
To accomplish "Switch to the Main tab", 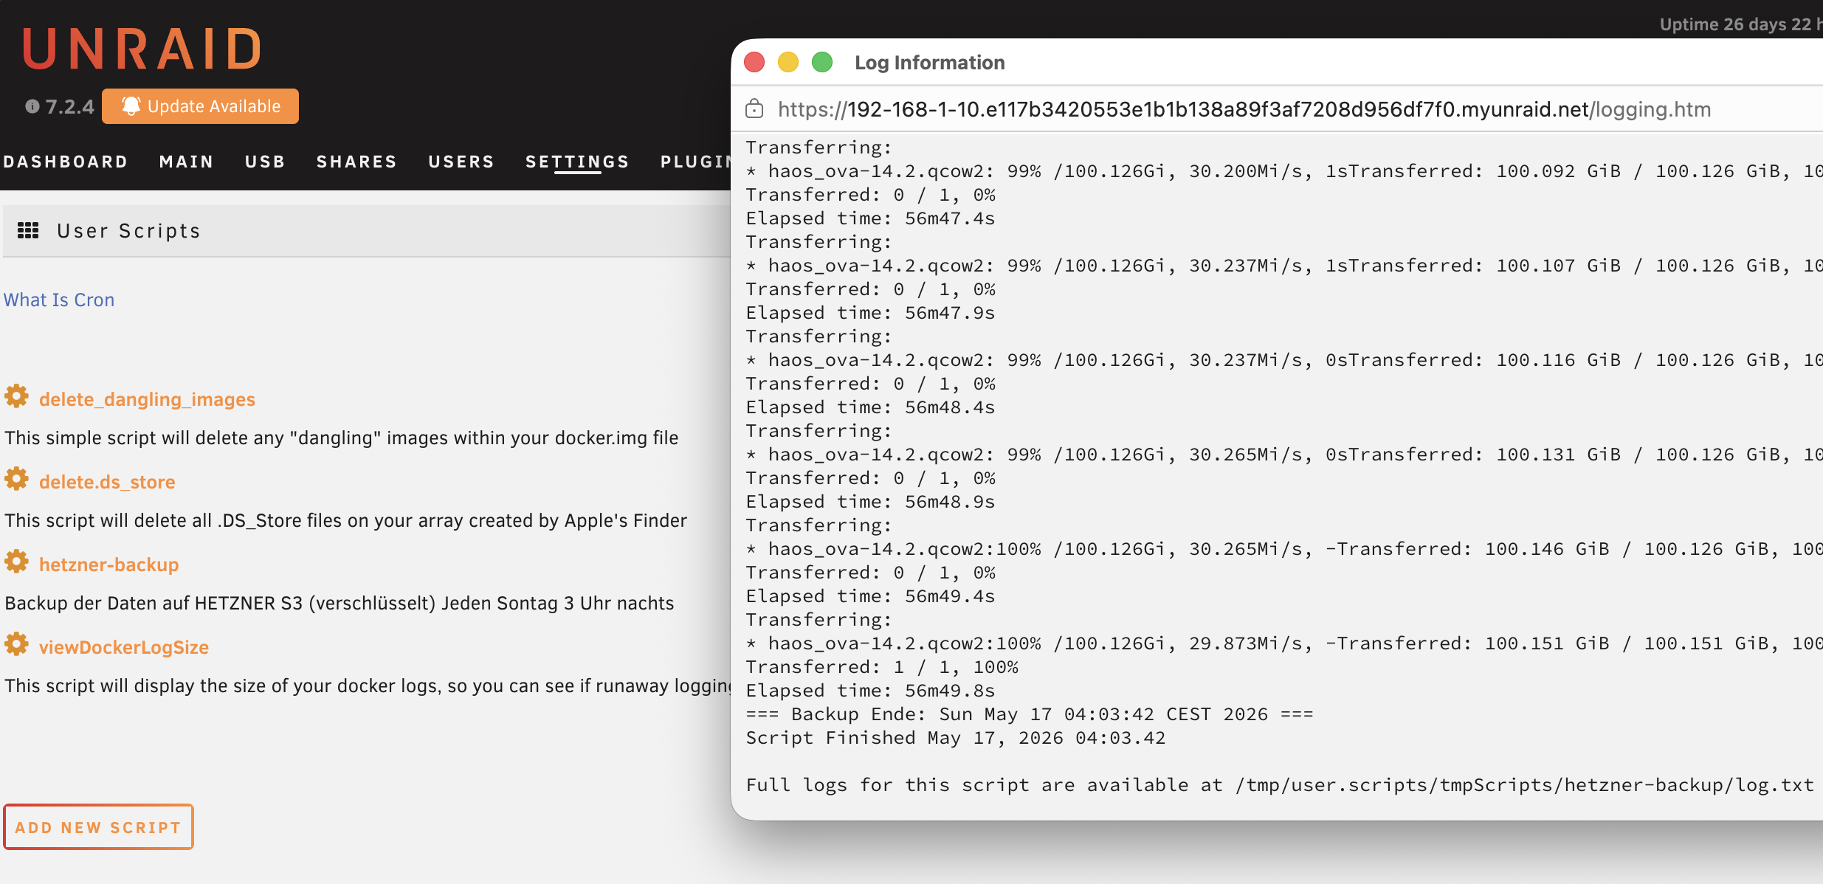I will tap(187, 162).
